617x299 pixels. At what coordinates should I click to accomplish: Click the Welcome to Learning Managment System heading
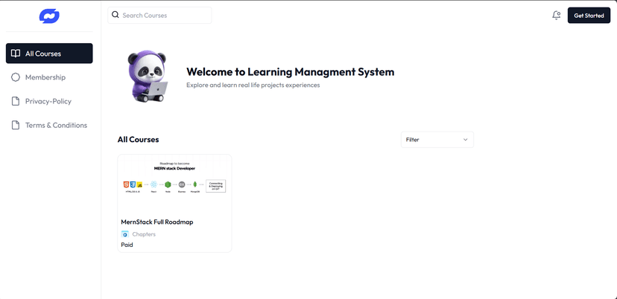291,72
